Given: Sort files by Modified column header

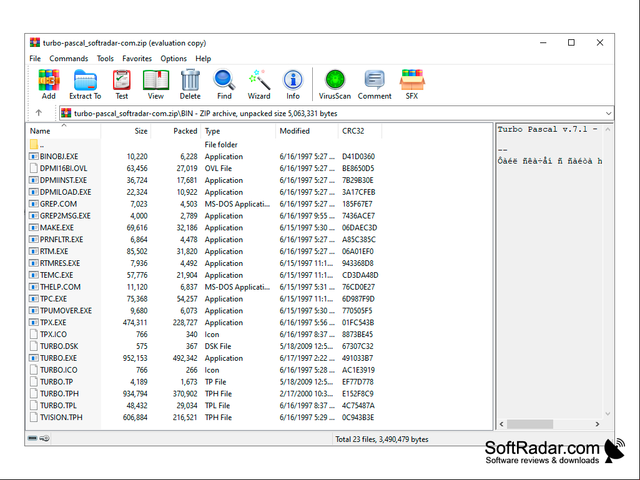Looking at the screenshot, I should click(x=307, y=130).
